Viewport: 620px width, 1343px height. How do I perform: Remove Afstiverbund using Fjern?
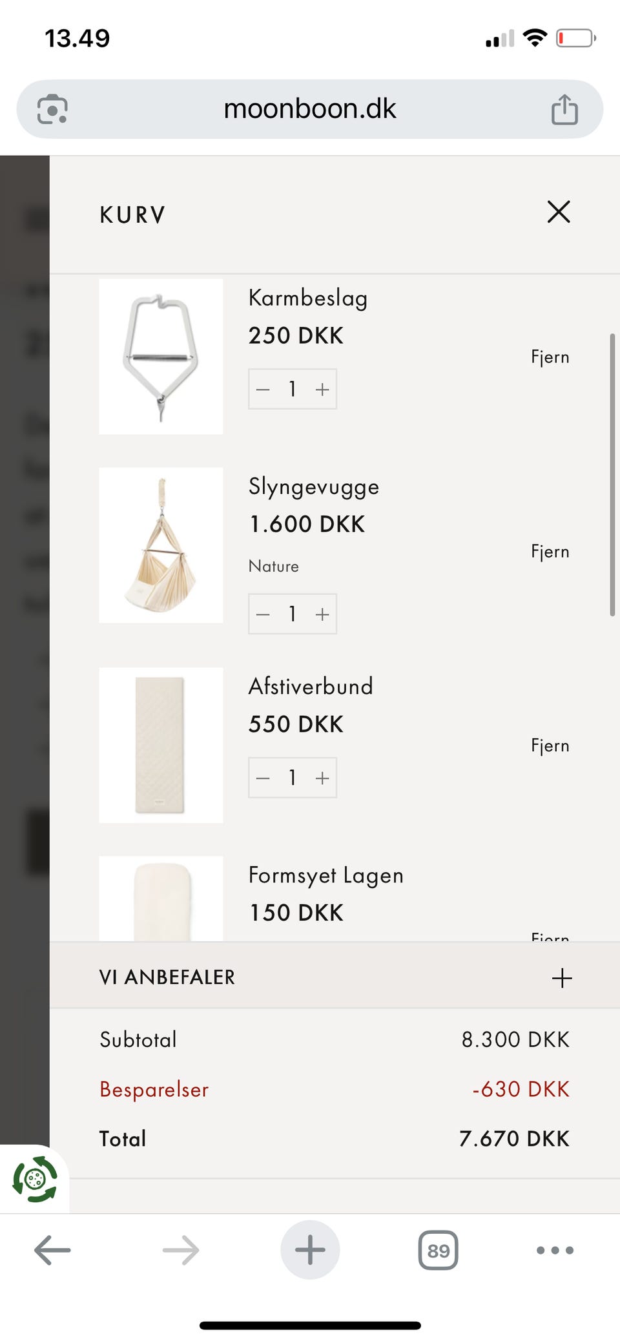(550, 745)
